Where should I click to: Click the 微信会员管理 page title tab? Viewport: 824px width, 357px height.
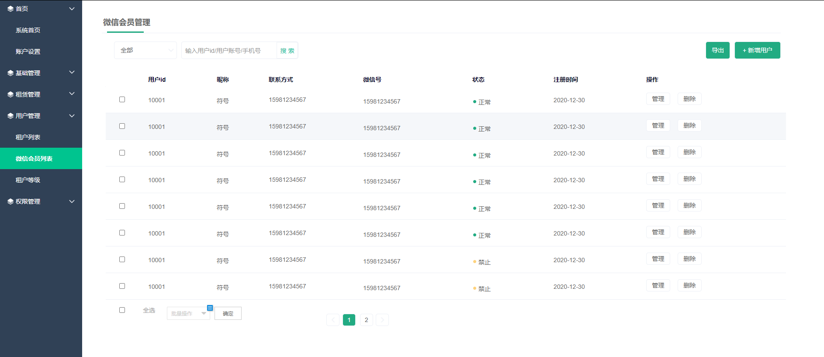tap(127, 23)
